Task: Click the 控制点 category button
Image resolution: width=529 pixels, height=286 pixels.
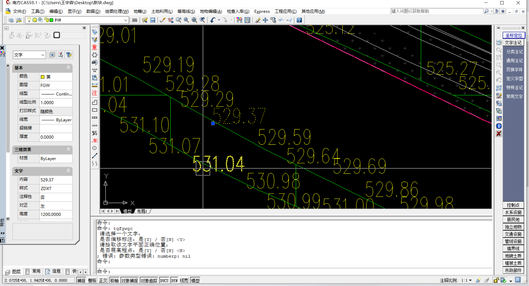Action: pyautogui.click(x=513, y=205)
